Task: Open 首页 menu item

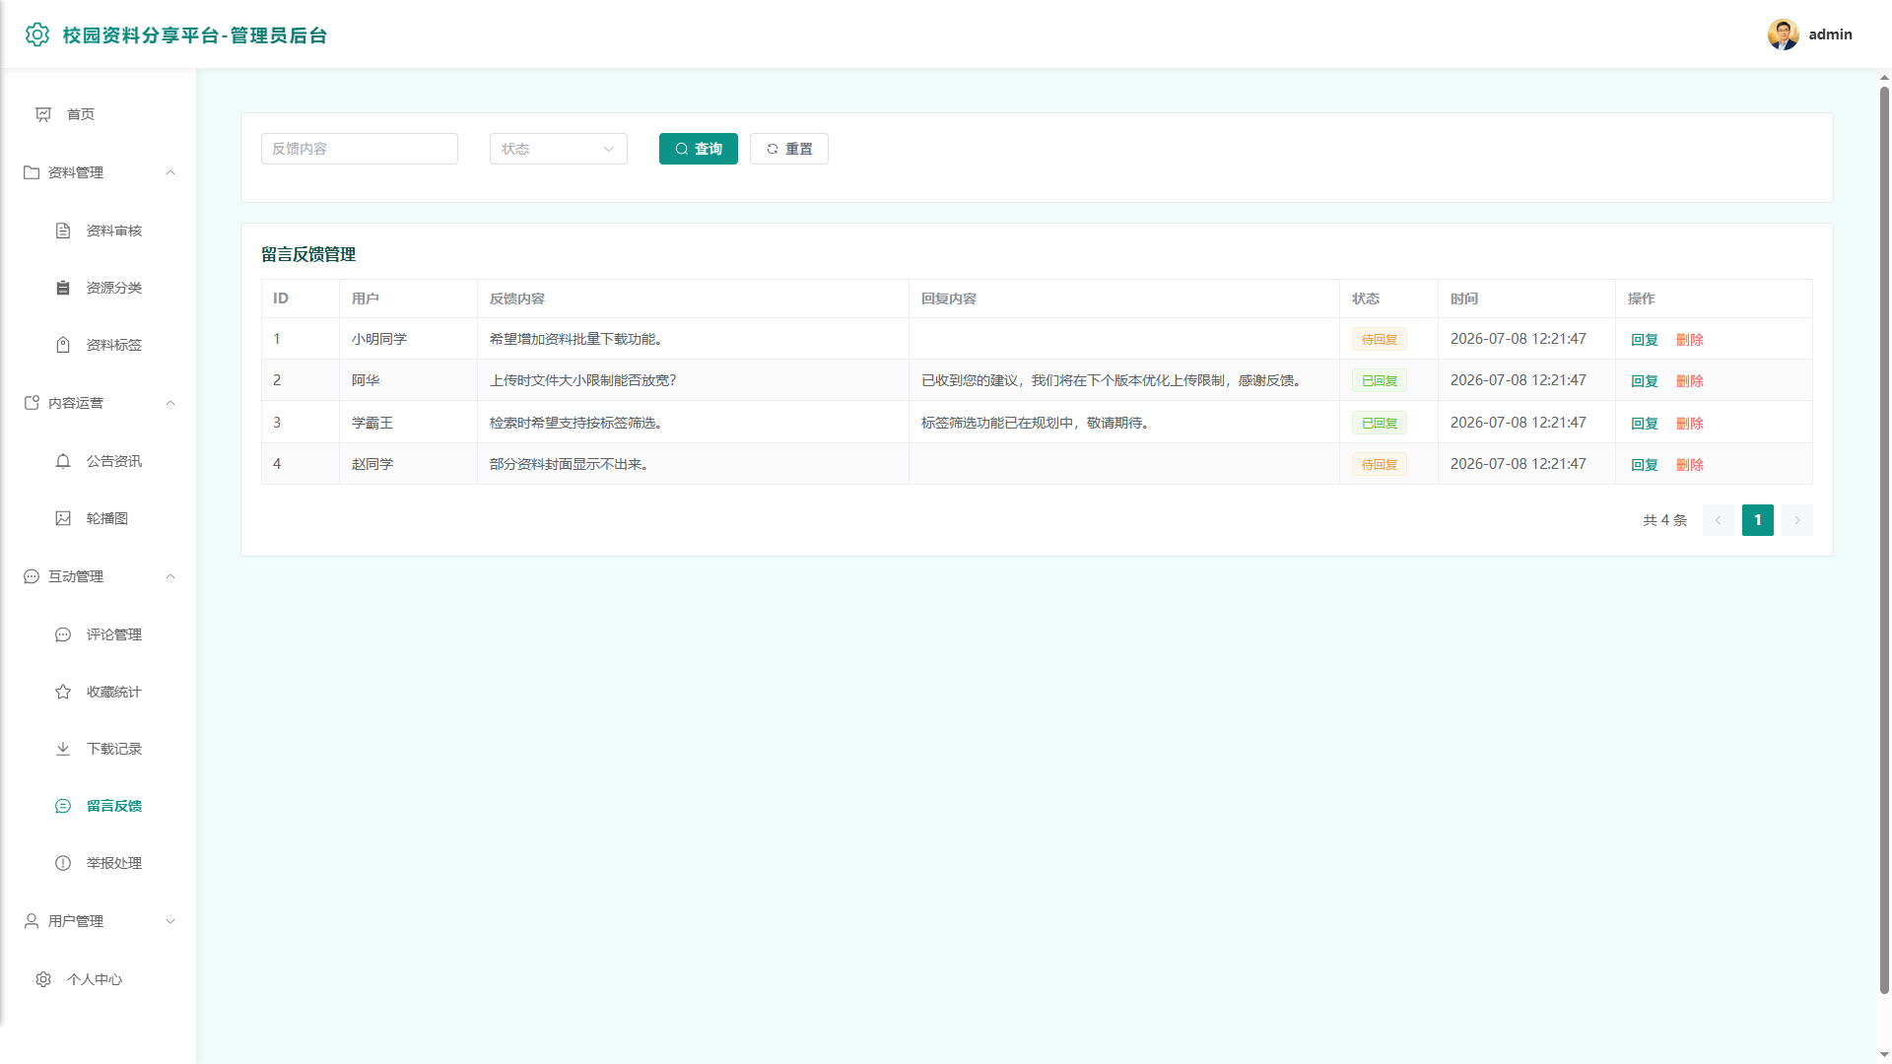Action: pos(99,114)
